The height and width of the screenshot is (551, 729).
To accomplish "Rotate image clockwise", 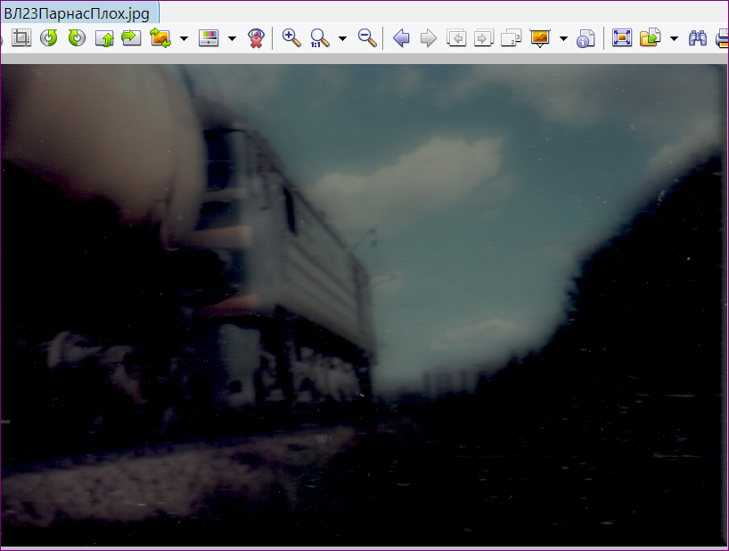I will 77,38.
